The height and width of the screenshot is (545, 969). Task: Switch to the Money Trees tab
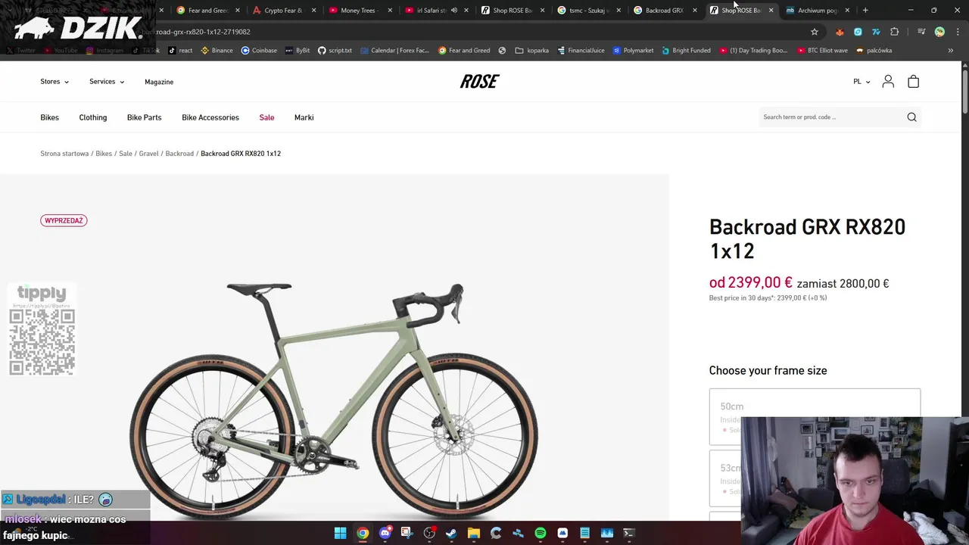tap(357, 10)
